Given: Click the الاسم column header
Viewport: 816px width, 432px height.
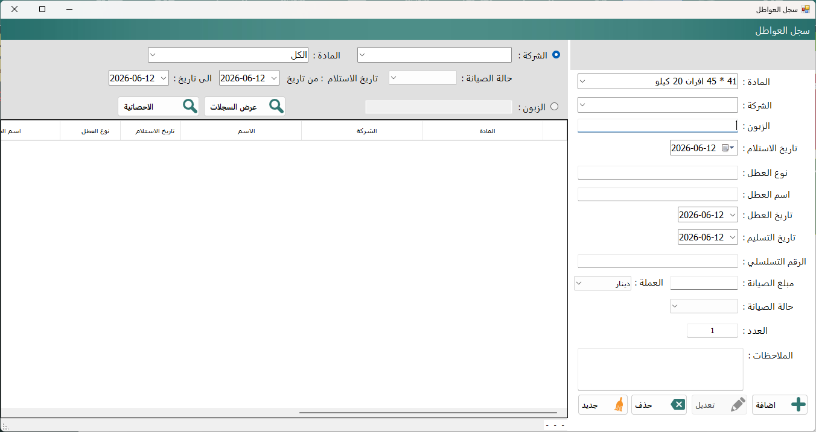Looking at the screenshot, I should point(241,131).
